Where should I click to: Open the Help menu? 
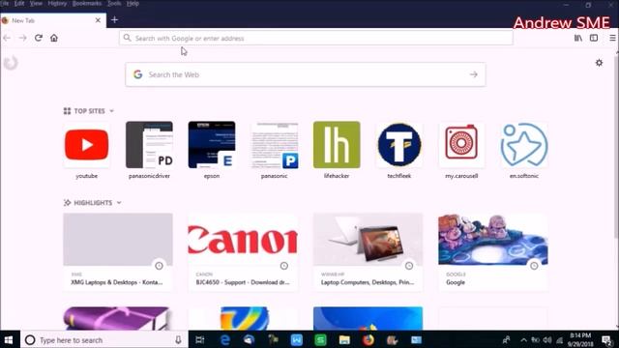(x=133, y=4)
